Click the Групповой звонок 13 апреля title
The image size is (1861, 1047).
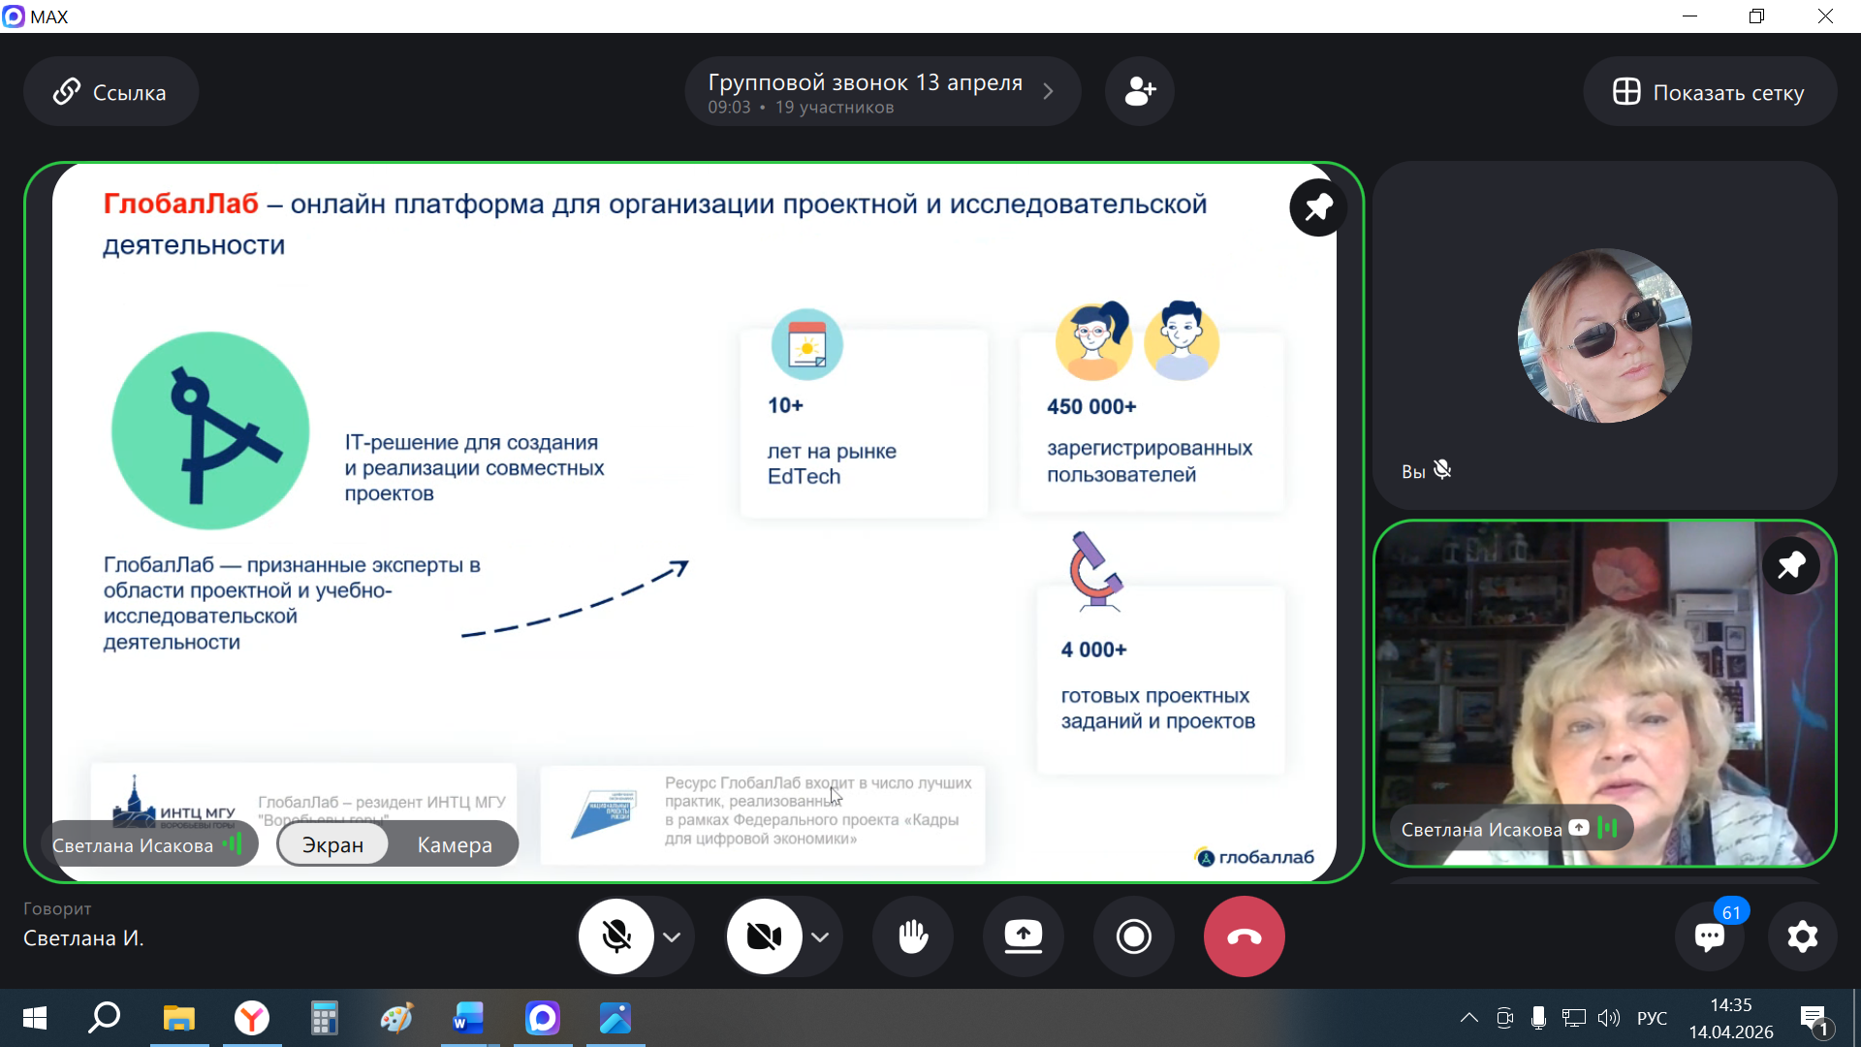coord(866,82)
